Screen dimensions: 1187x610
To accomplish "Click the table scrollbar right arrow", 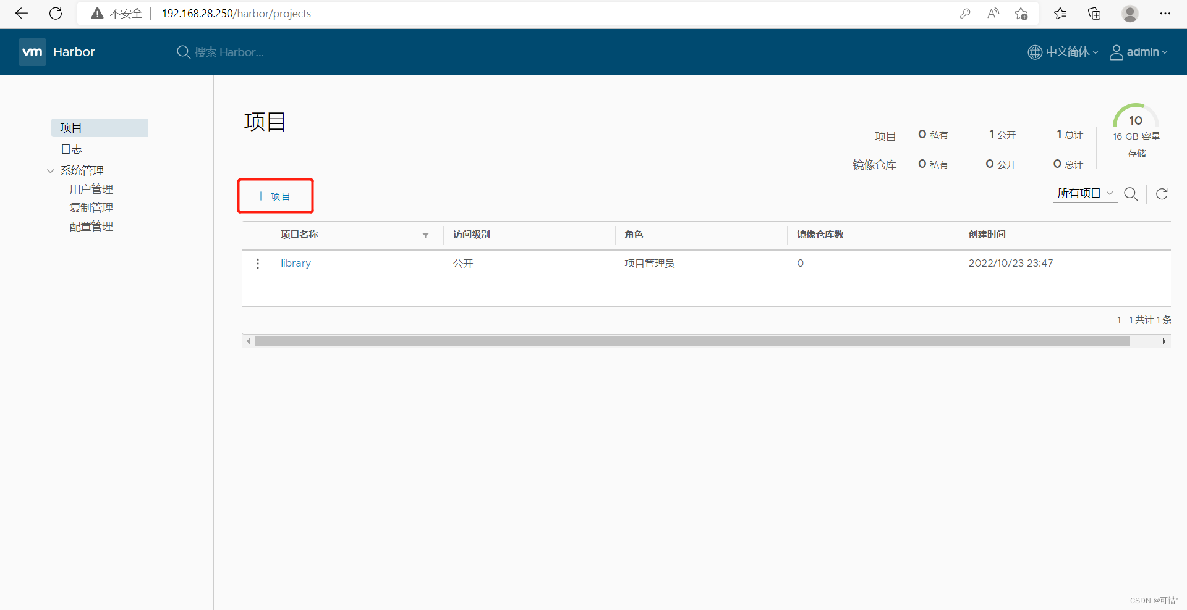I will pyautogui.click(x=1164, y=341).
